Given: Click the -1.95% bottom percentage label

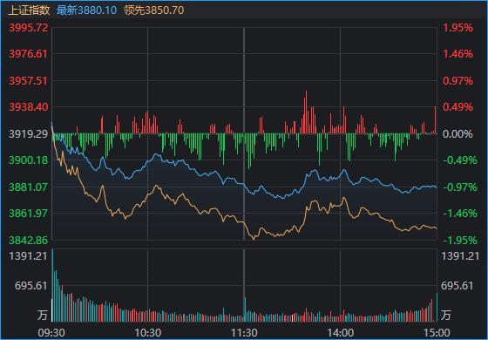Looking at the screenshot, I should click(x=460, y=241).
